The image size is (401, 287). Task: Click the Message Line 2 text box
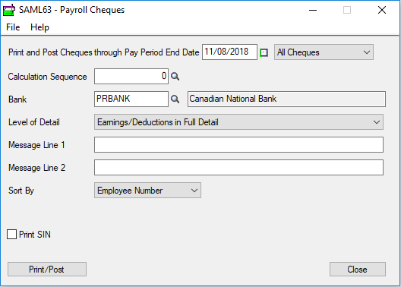pyautogui.click(x=238, y=167)
